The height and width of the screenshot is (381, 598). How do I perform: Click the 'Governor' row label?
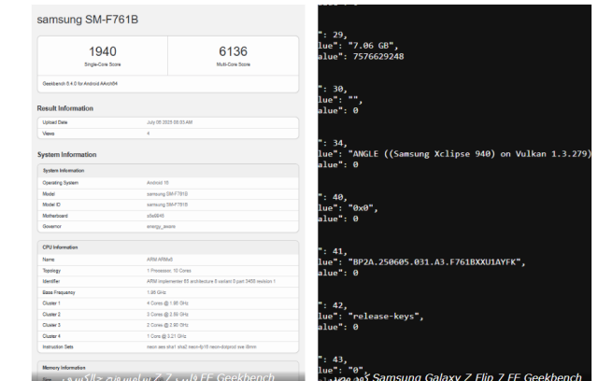pyautogui.click(x=52, y=227)
